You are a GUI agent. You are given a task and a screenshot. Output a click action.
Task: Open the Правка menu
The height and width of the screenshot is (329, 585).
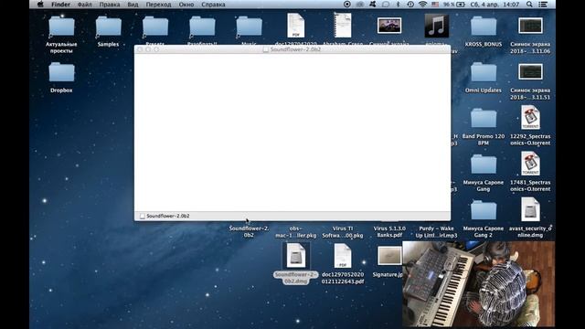point(110,5)
